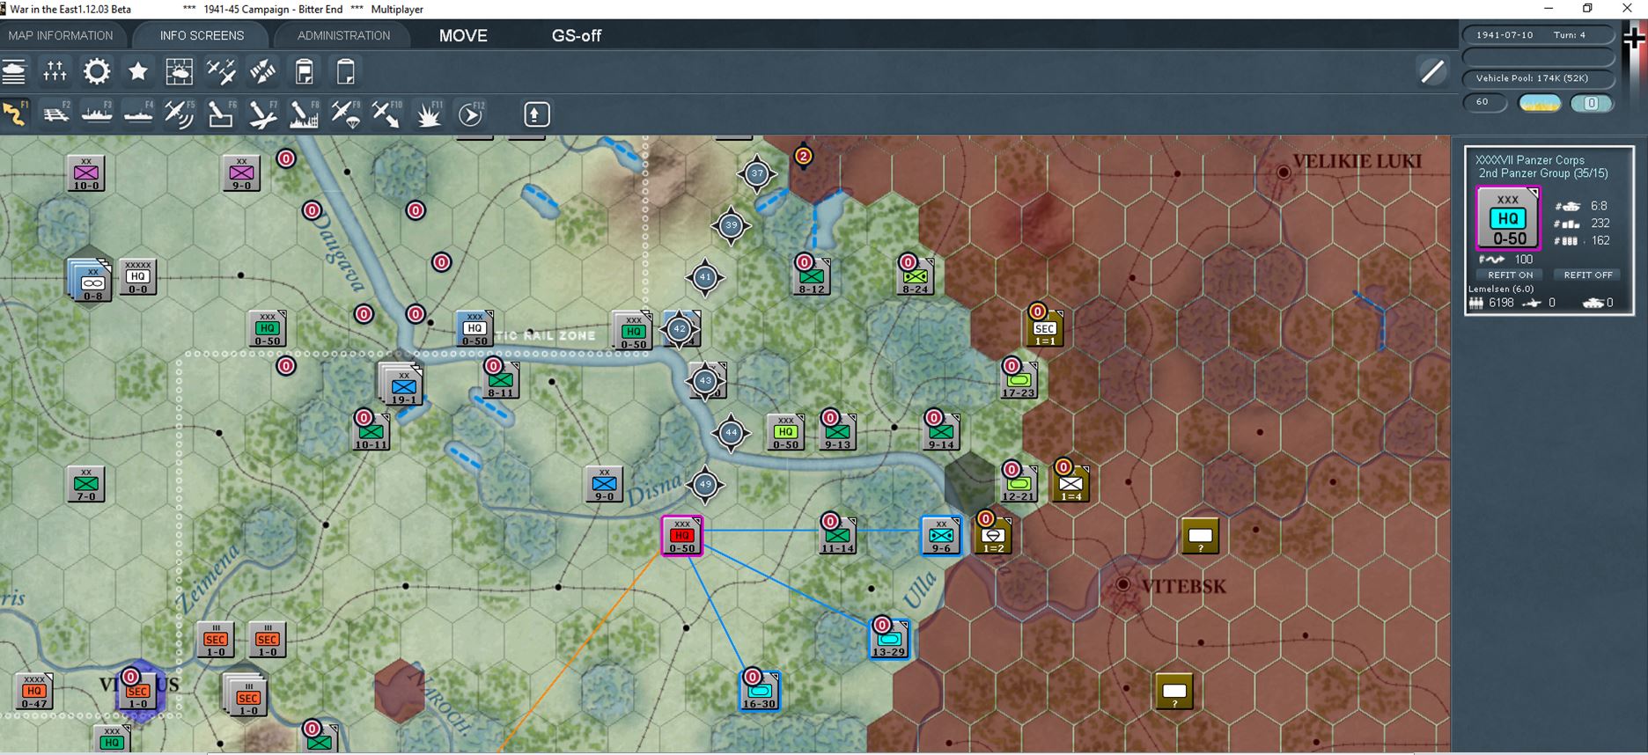Click the up-arrow box toolbar button
Screen dimensions: 1648x755
537,114
